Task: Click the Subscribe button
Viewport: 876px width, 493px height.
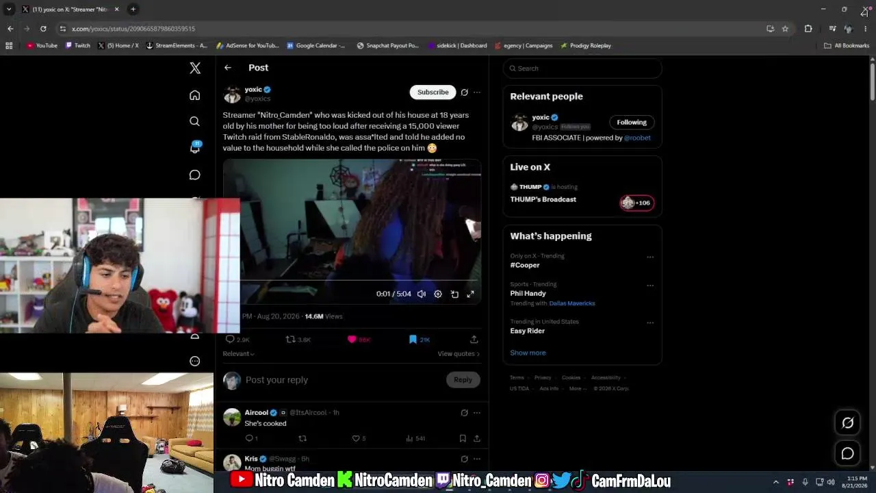Action: [433, 92]
